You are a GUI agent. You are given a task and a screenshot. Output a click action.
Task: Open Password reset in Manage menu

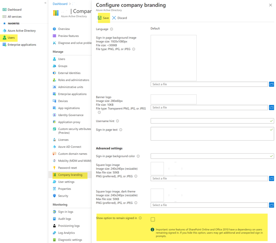[x=67, y=168]
